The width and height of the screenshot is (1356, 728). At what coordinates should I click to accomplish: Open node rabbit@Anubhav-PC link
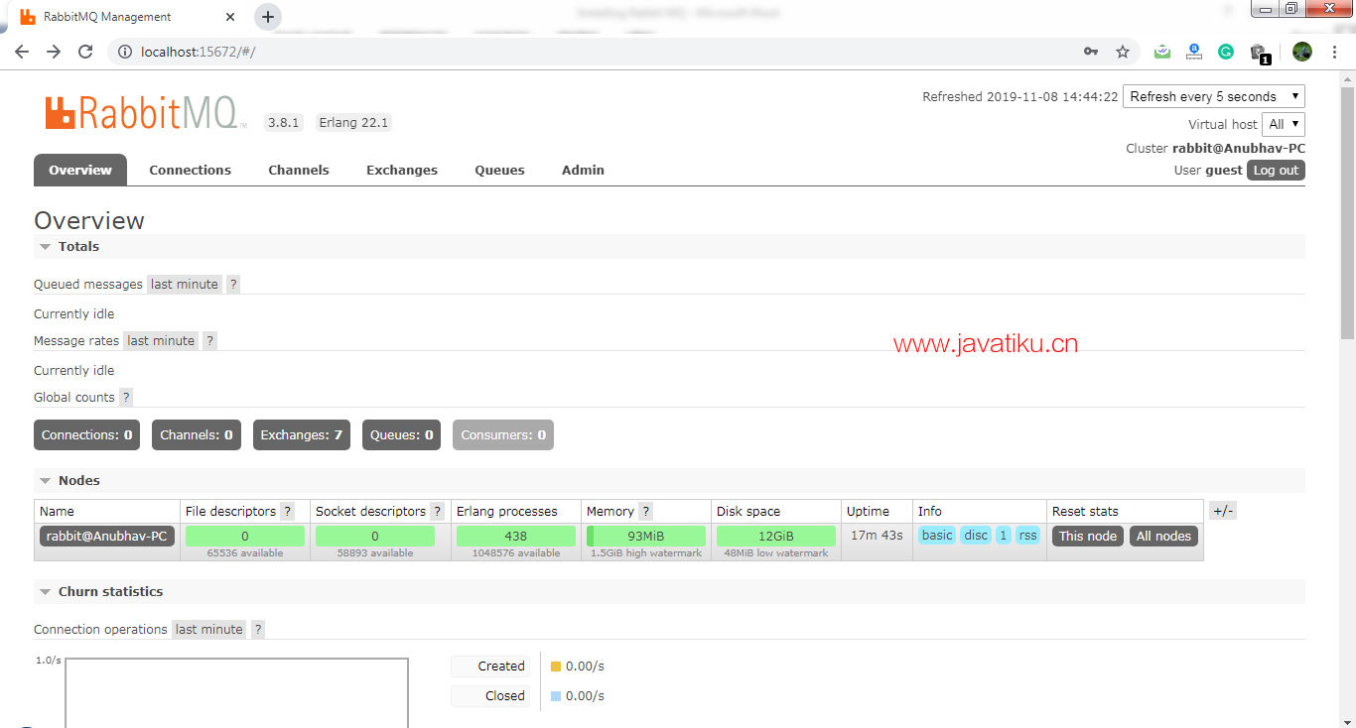point(107,536)
